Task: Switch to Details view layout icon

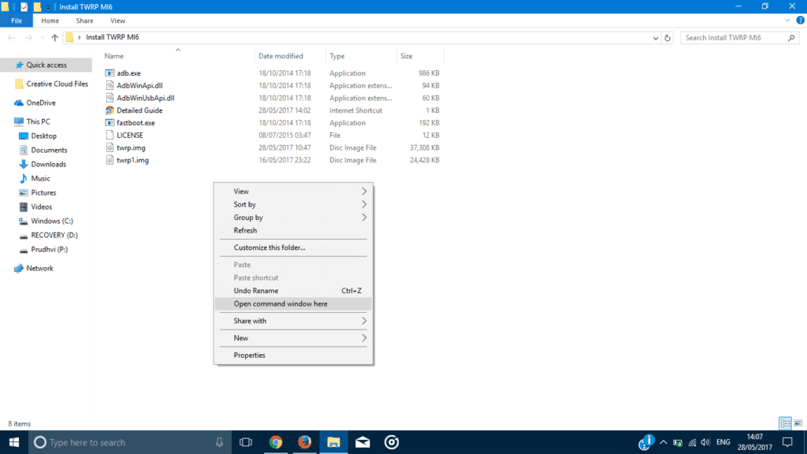Action: click(x=785, y=423)
